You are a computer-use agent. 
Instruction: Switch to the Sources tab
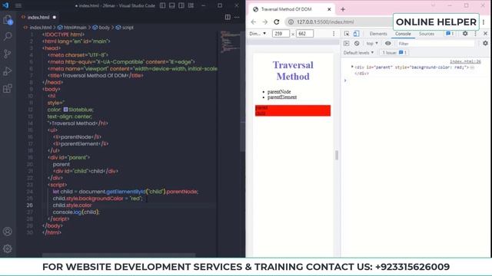427,34
